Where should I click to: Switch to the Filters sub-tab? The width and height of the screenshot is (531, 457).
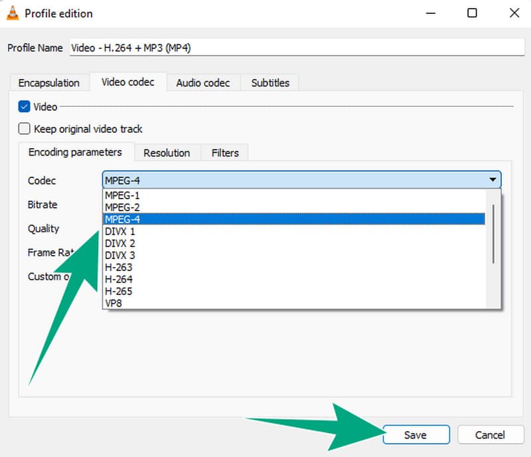coord(225,153)
